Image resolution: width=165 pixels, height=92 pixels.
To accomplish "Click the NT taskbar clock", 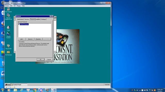I will 107,85.
